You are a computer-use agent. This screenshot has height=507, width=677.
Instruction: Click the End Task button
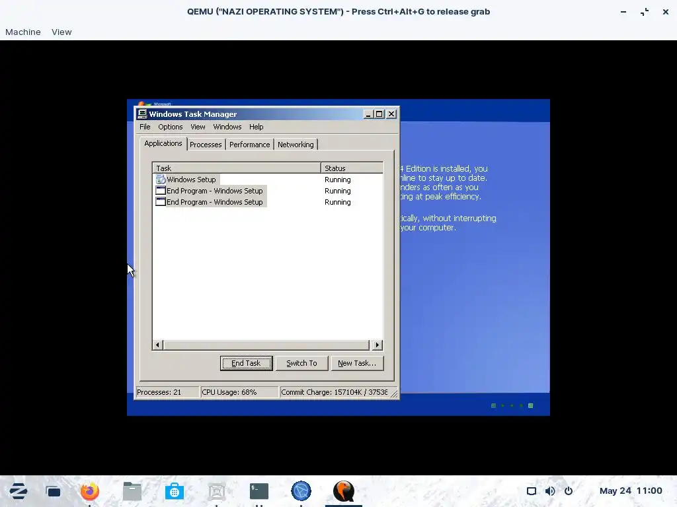click(246, 363)
